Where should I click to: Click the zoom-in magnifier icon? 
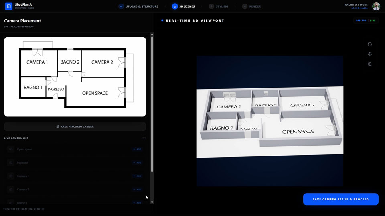pyautogui.click(x=370, y=64)
